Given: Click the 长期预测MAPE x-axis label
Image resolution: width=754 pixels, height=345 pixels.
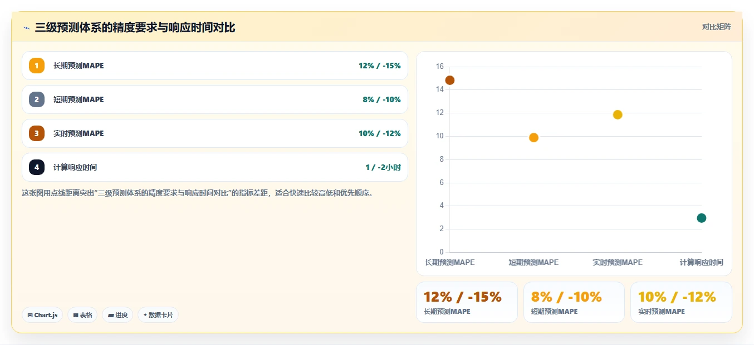Looking at the screenshot, I should pyautogui.click(x=450, y=262).
